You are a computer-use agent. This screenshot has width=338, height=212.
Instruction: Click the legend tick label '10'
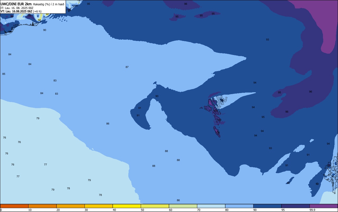click(30, 210)
